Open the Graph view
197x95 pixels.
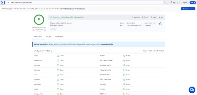154,17
